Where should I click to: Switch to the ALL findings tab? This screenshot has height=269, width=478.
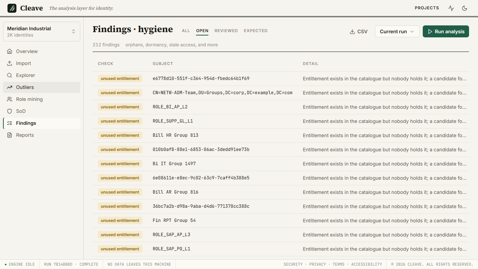(x=186, y=31)
